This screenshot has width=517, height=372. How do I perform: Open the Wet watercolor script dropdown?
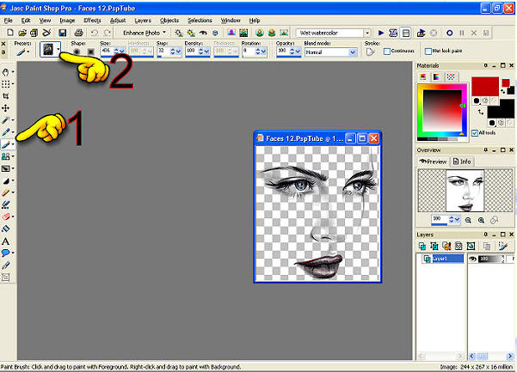(x=367, y=33)
